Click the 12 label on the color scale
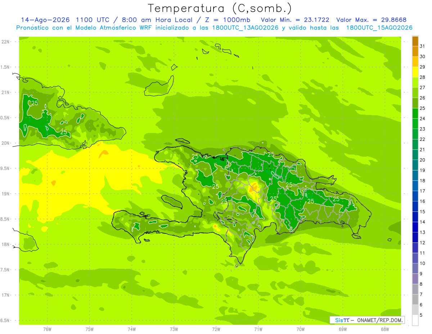432x334 pixels. tap(423, 243)
